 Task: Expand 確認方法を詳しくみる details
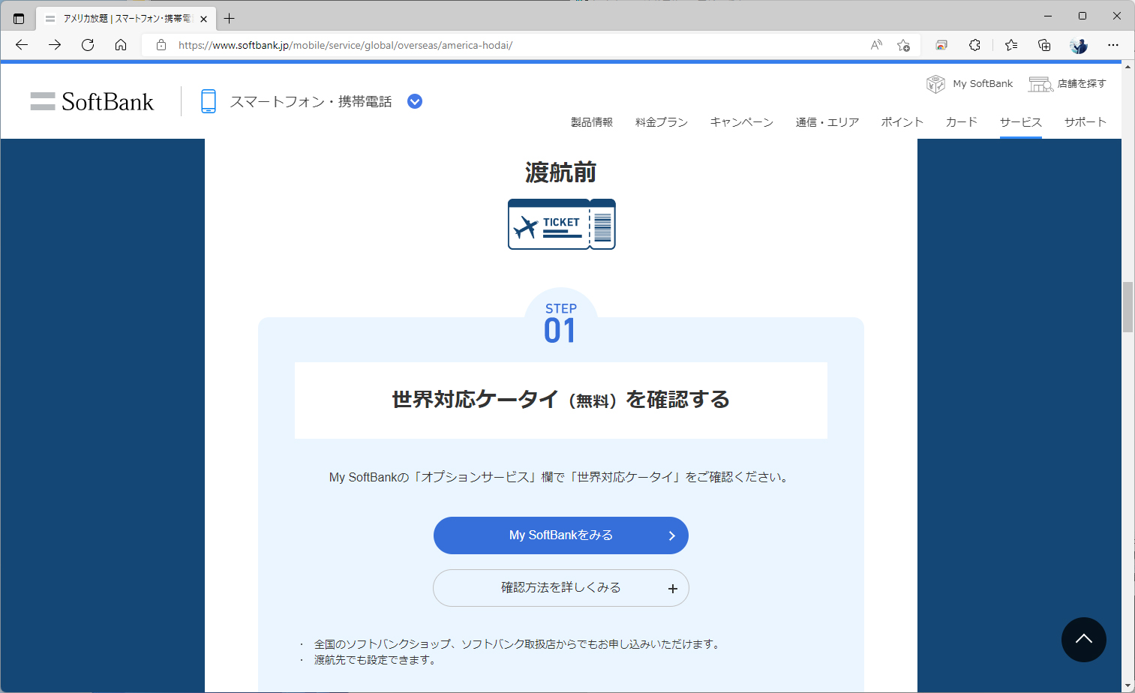coord(561,588)
